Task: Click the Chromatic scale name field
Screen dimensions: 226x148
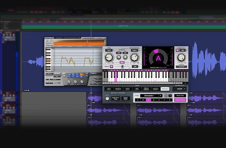Action: (x=149, y=96)
